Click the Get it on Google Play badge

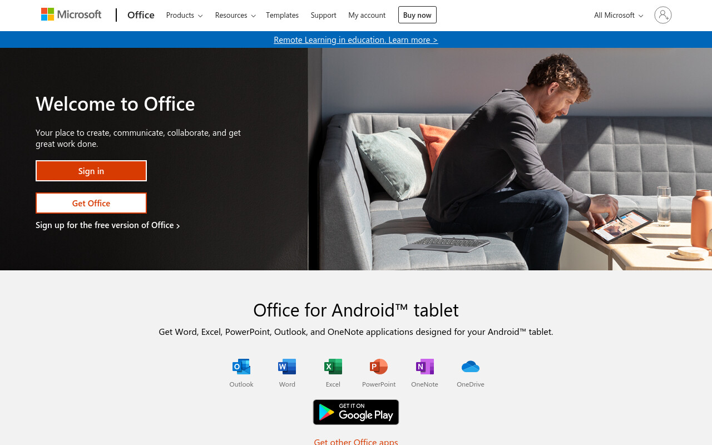(x=356, y=412)
